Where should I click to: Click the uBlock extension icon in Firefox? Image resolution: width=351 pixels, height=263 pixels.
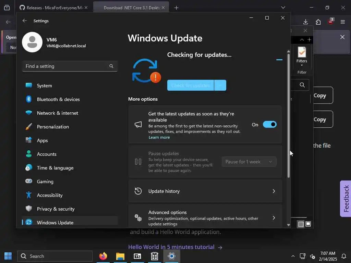click(331, 22)
